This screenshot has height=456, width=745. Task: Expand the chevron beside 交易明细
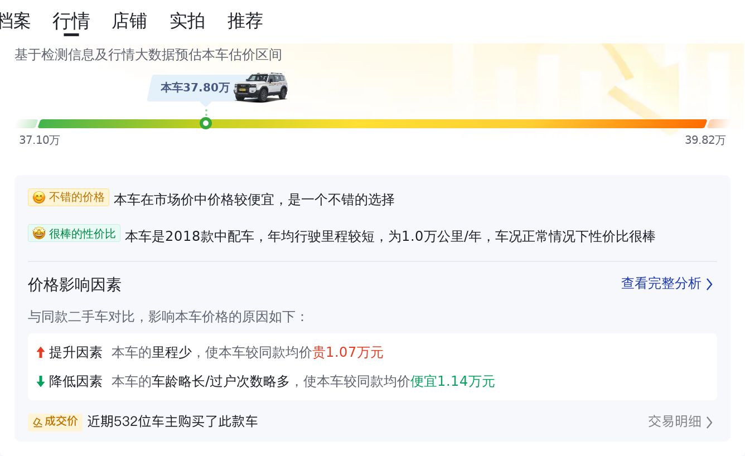coord(709,422)
